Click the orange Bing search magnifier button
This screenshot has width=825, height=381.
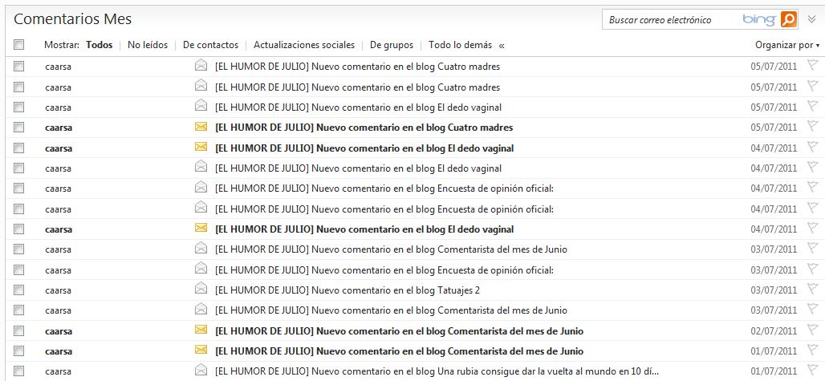pos(789,19)
